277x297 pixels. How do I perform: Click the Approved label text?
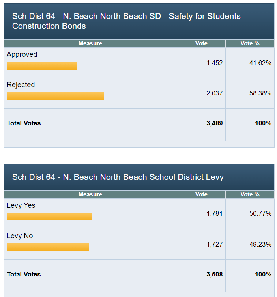tap(22, 54)
